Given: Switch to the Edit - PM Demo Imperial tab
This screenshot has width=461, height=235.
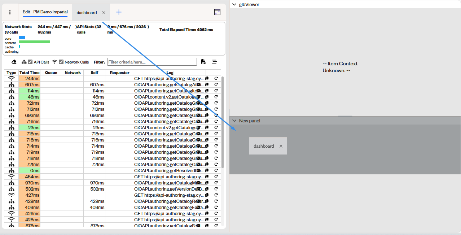Looking at the screenshot, I should point(45,12).
